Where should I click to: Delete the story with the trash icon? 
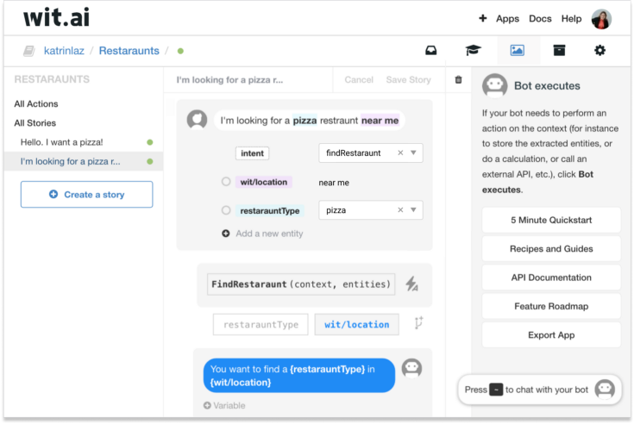tap(458, 79)
